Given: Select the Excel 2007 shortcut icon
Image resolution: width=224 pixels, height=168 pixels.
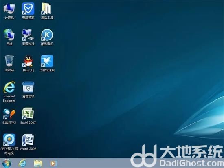Looking at the screenshot, I should pos(28,113).
